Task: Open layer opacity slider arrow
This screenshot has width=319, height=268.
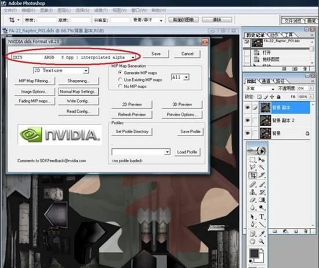Action: point(311,89)
